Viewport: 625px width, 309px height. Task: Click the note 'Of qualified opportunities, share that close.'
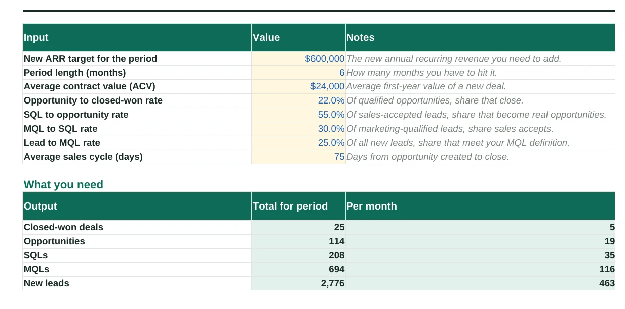pyautogui.click(x=435, y=100)
